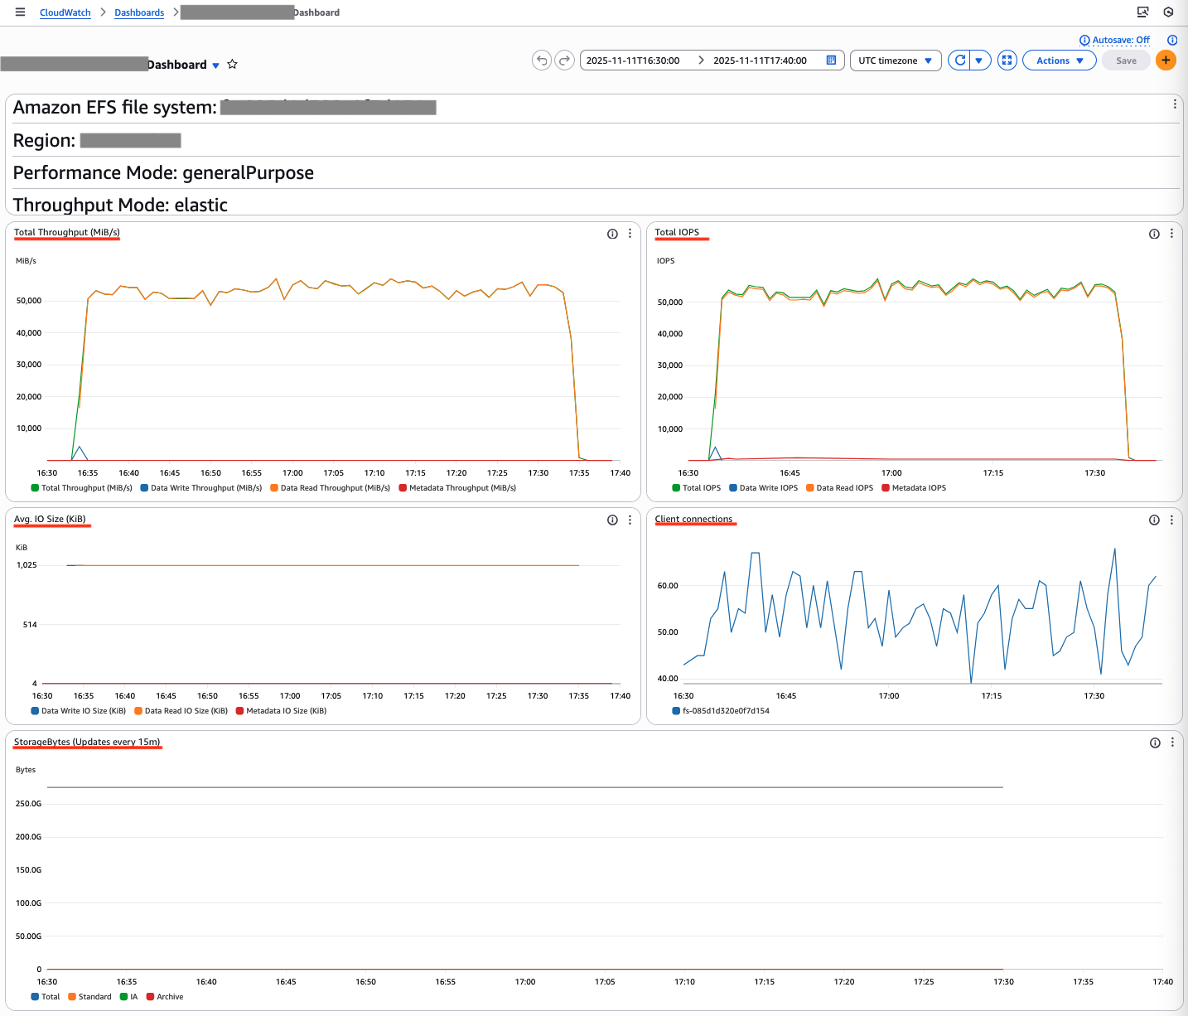Expand the Actions dropdown
1188x1016 pixels.
point(1059,60)
